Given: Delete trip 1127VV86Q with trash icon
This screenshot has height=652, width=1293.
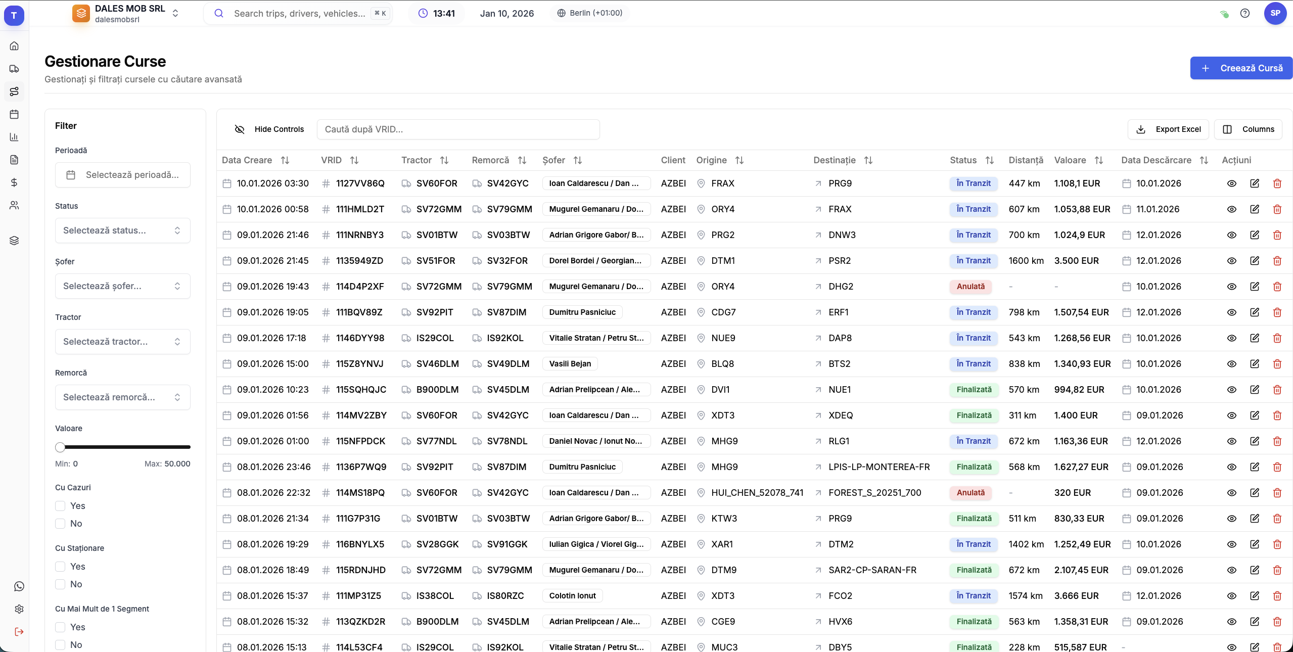Looking at the screenshot, I should [1277, 183].
